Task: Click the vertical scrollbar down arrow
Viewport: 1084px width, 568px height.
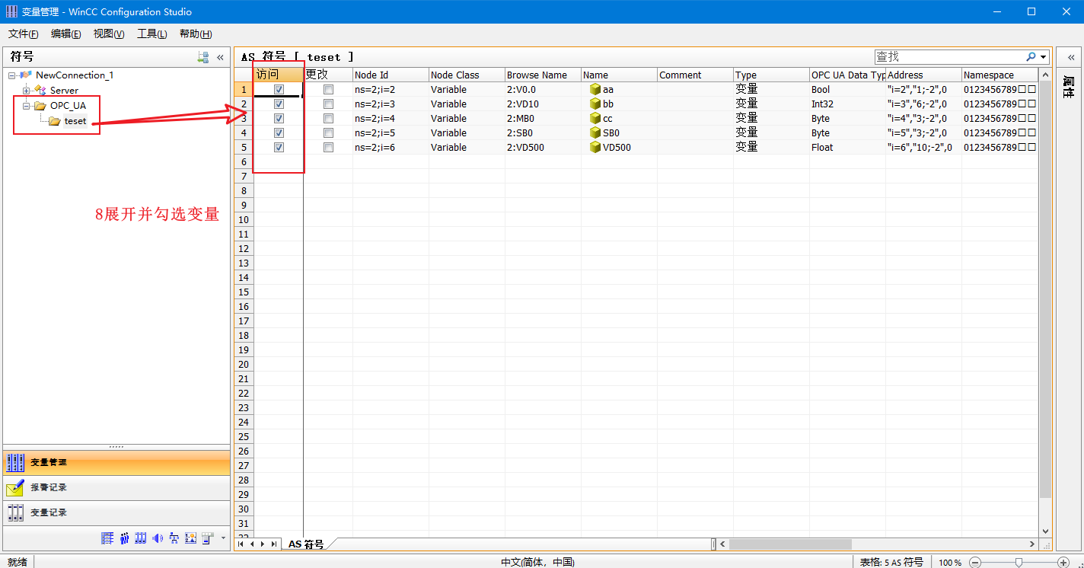Action: click(x=1044, y=531)
